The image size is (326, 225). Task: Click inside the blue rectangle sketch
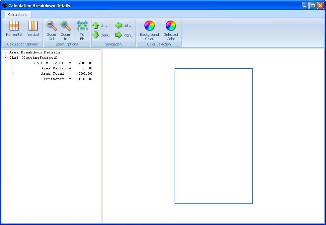point(213,136)
